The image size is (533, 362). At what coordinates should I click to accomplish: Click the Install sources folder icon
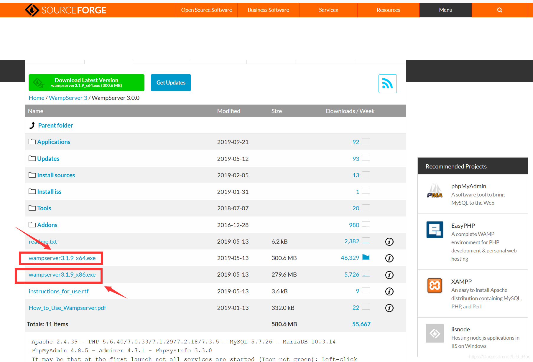(x=32, y=175)
